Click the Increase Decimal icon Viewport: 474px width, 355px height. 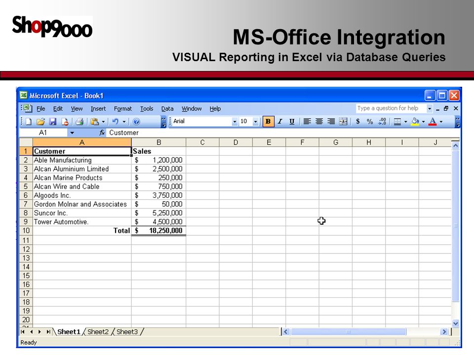pos(382,122)
